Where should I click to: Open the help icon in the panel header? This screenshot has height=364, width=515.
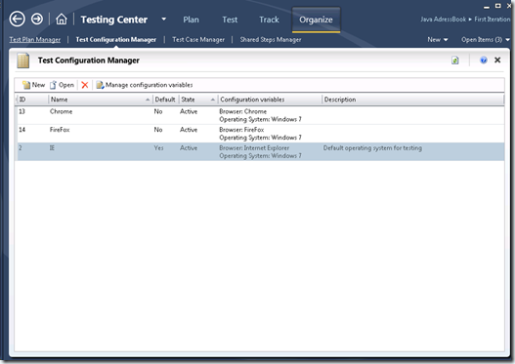(484, 60)
